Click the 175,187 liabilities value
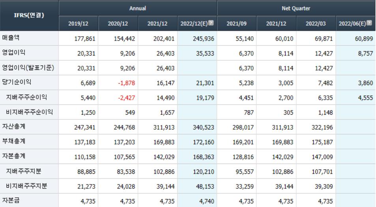Viewport: 376px width, 207px height. pos(322,142)
